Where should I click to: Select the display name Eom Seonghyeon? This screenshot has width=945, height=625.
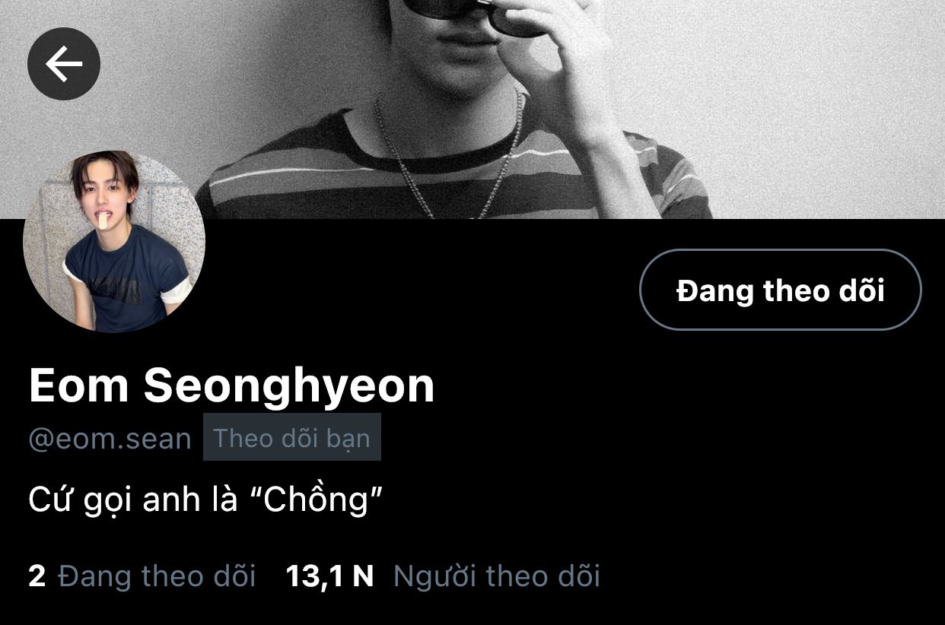tap(231, 385)
